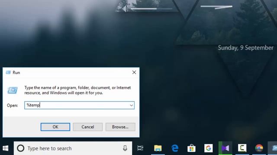The width and height of the screenshot is (277, 155).
Task: Focus the Type here to search box
Action: [73, 148]
